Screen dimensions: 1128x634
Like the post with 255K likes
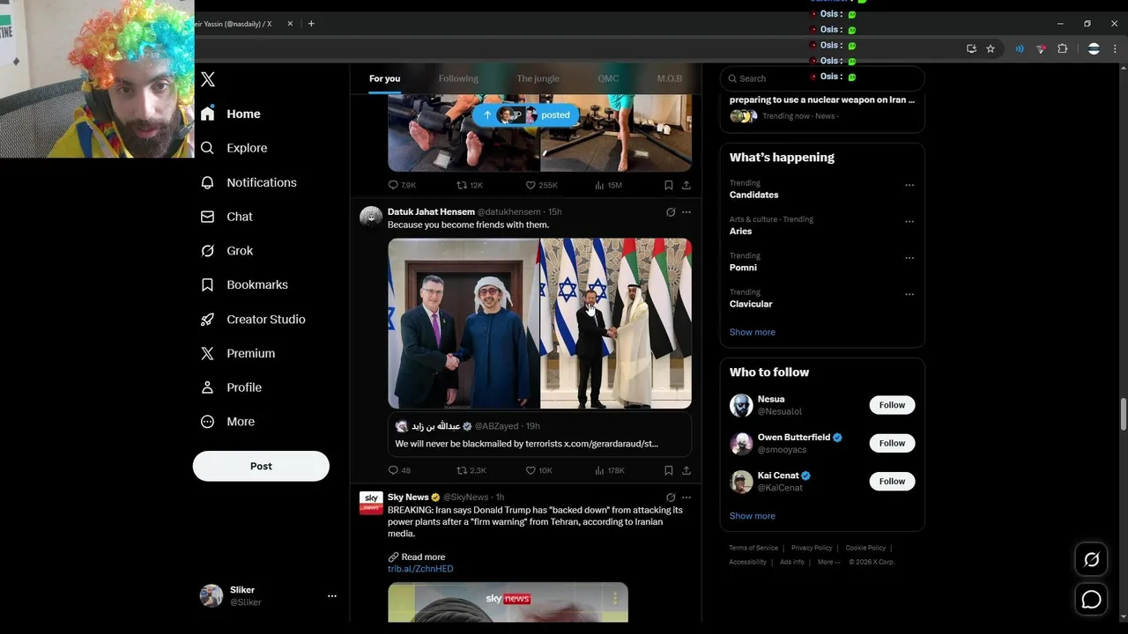coord(541,185)
